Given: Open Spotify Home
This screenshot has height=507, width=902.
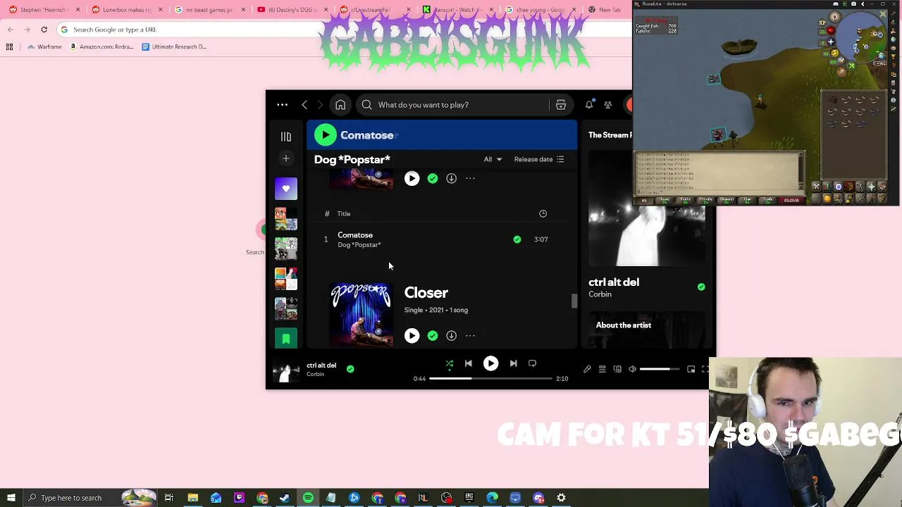Looking at the screenshot, I should 340,105.
